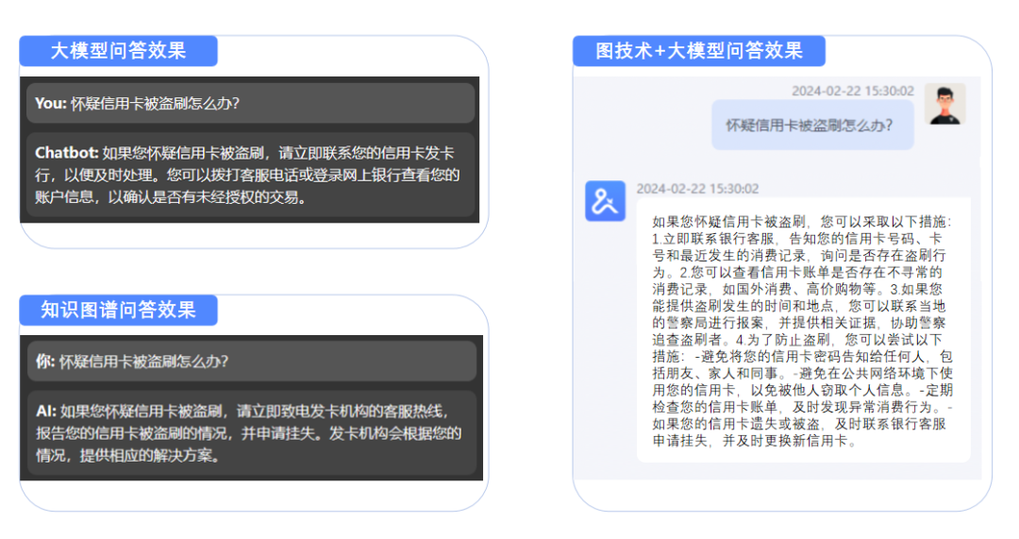The height and width of the screenshot is (539, 1019).
Task: Click the blue bot avatar icon
Action: [605, 201]
